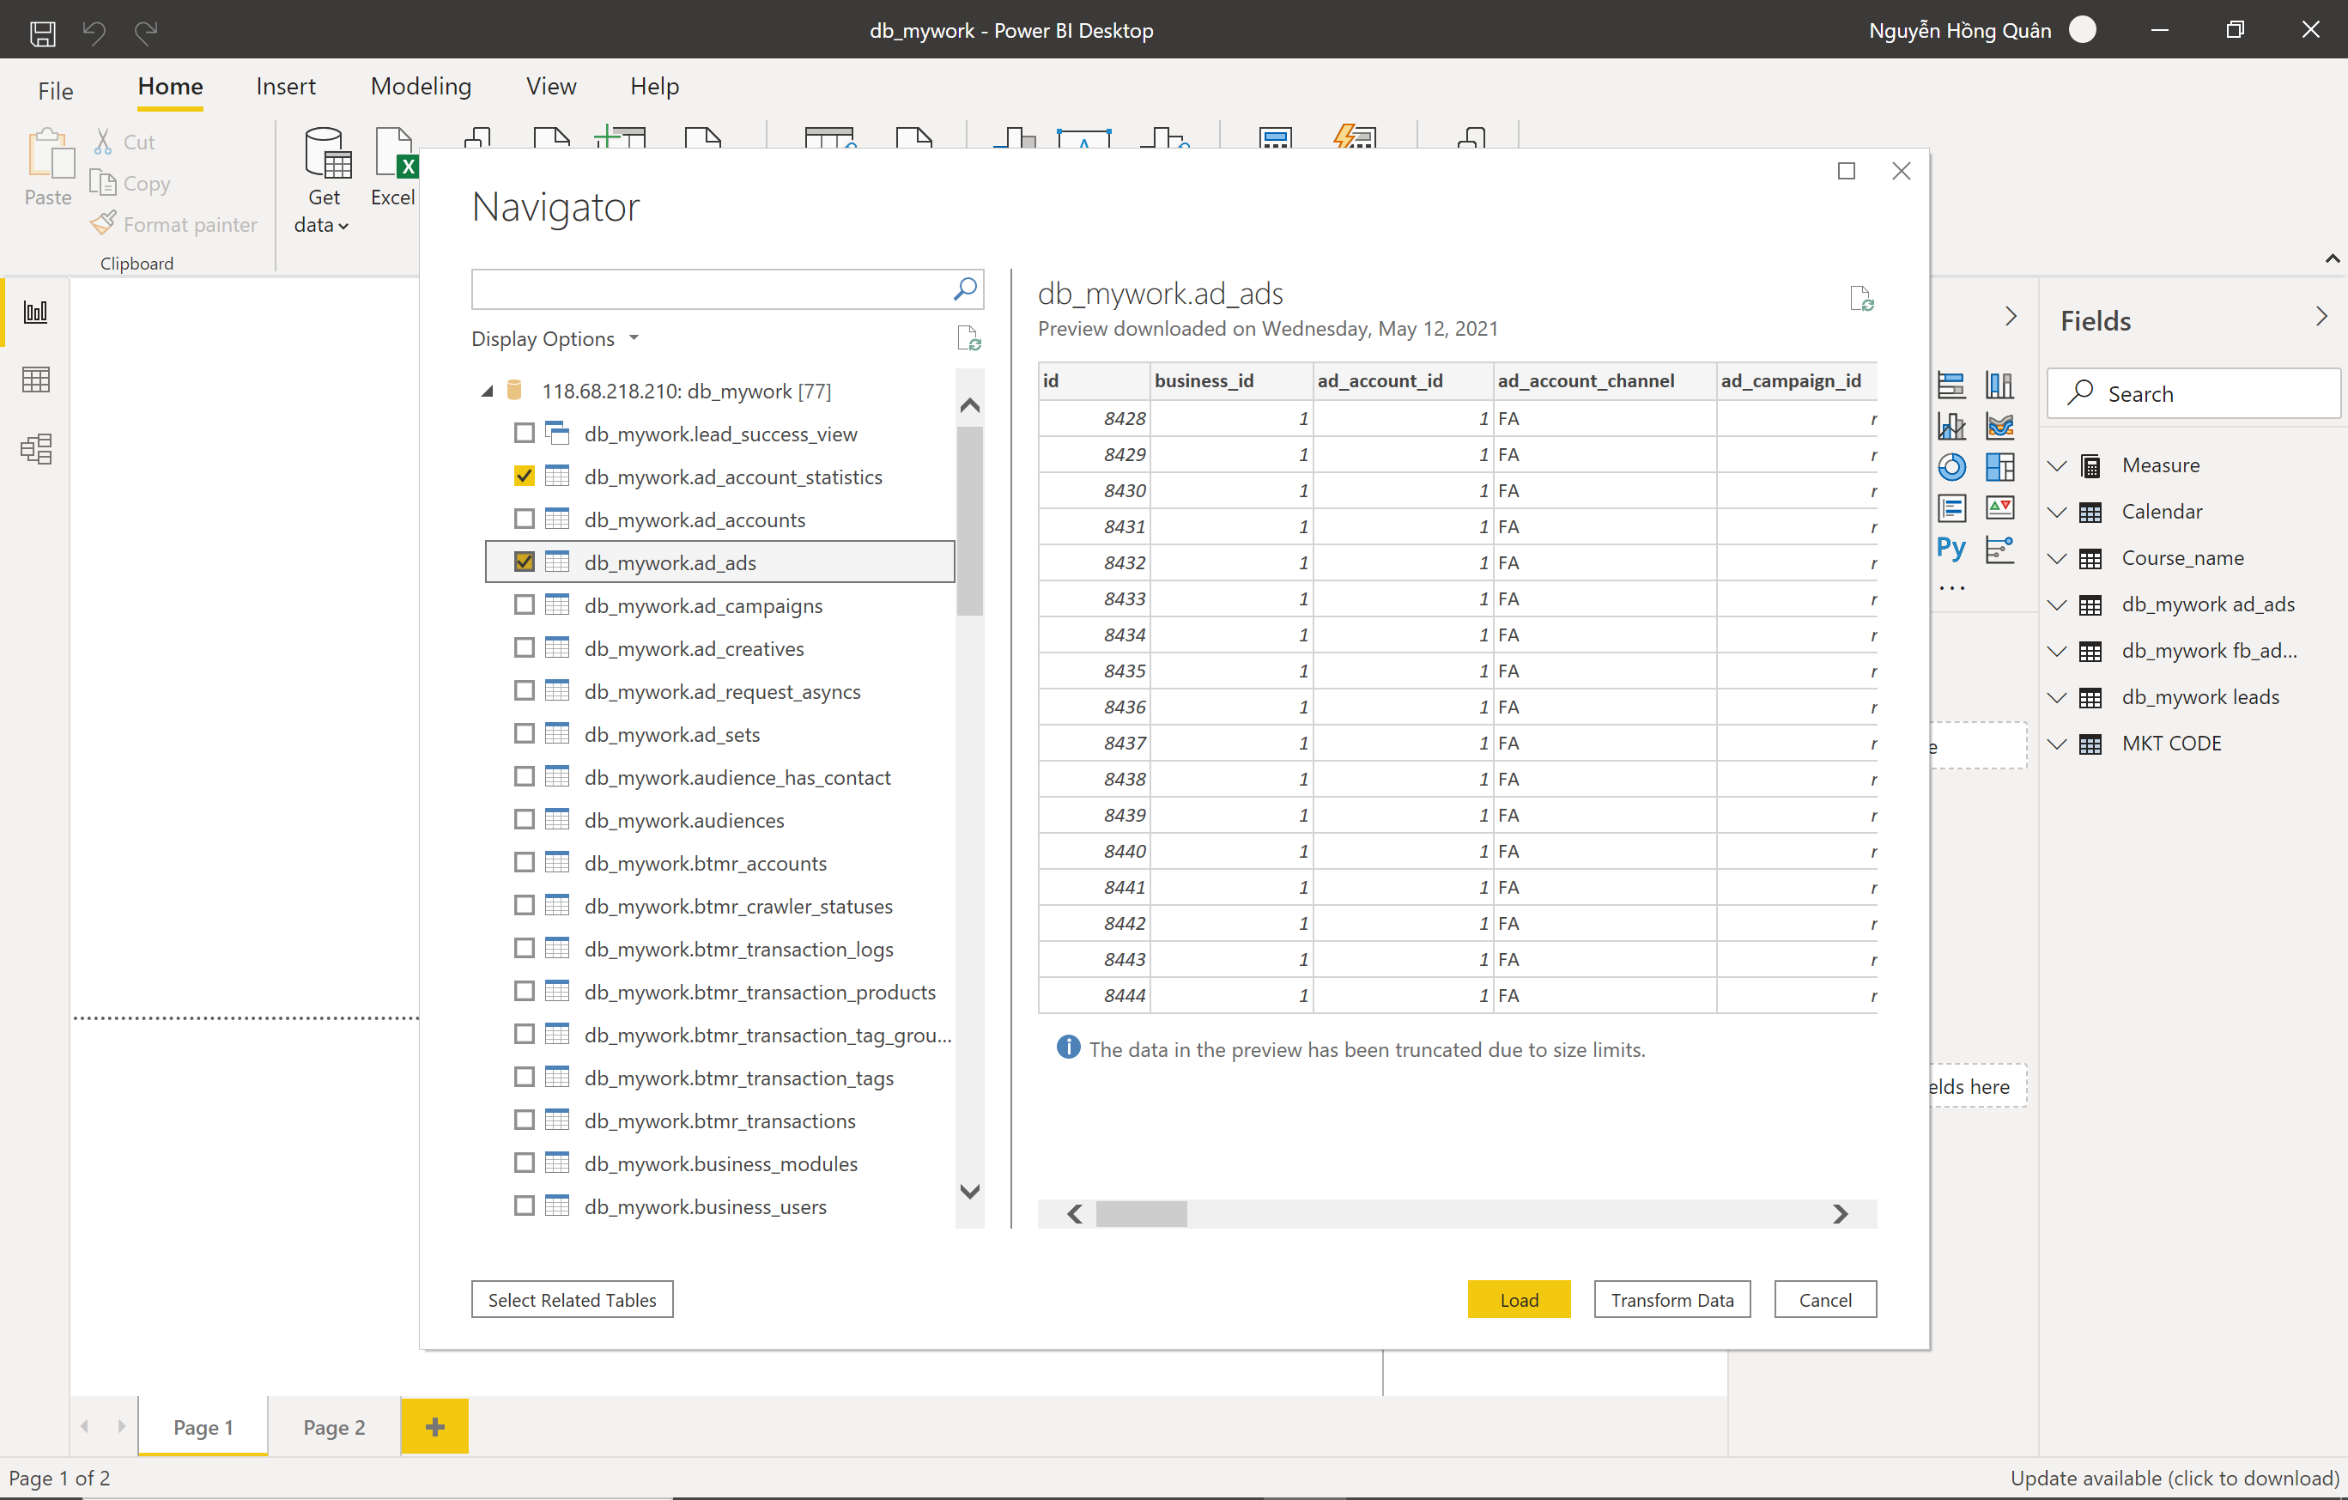Click the search magnifier in Navigator
The image size is (2348, 1500).
tap(963, 288)
